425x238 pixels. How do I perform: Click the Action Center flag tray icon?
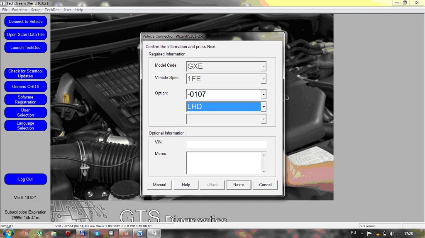369,233
